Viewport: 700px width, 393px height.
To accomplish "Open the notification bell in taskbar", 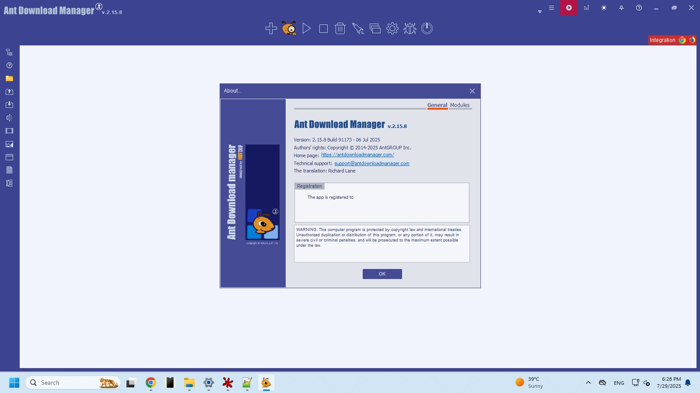I will tap(688, 383).
